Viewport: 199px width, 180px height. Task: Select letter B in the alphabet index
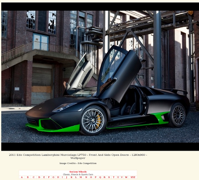(x=28, y=177)
